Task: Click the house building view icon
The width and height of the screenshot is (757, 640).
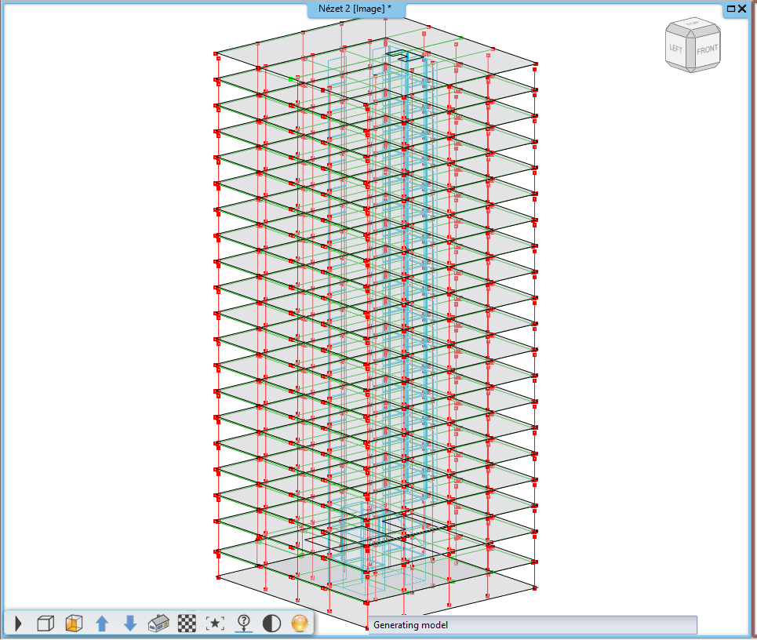Action: [158, 624]
